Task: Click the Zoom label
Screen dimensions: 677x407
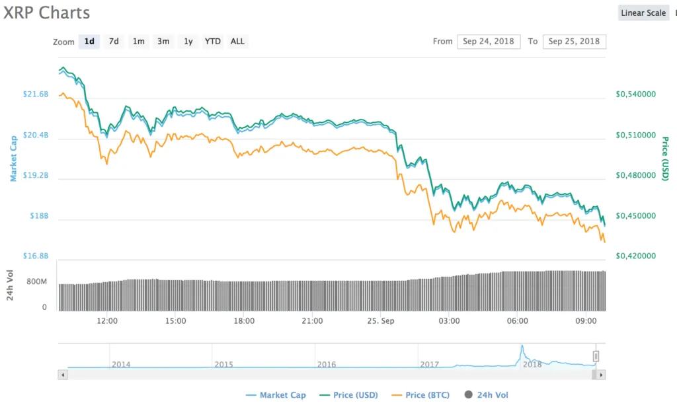Action: point(63,42)
